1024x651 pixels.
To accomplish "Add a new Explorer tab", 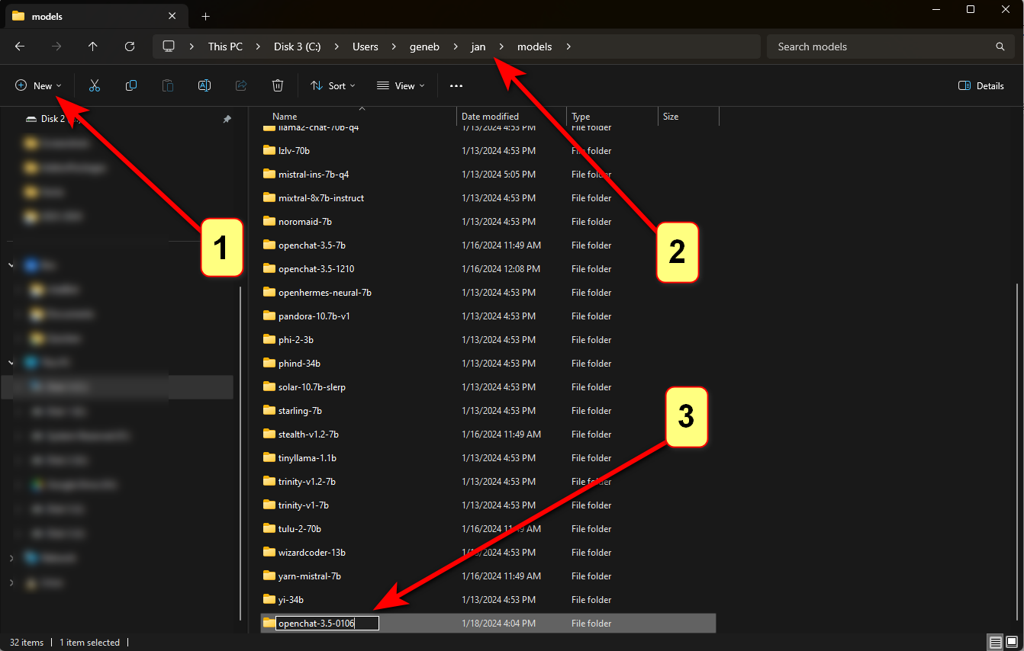I will pos(205,16).
